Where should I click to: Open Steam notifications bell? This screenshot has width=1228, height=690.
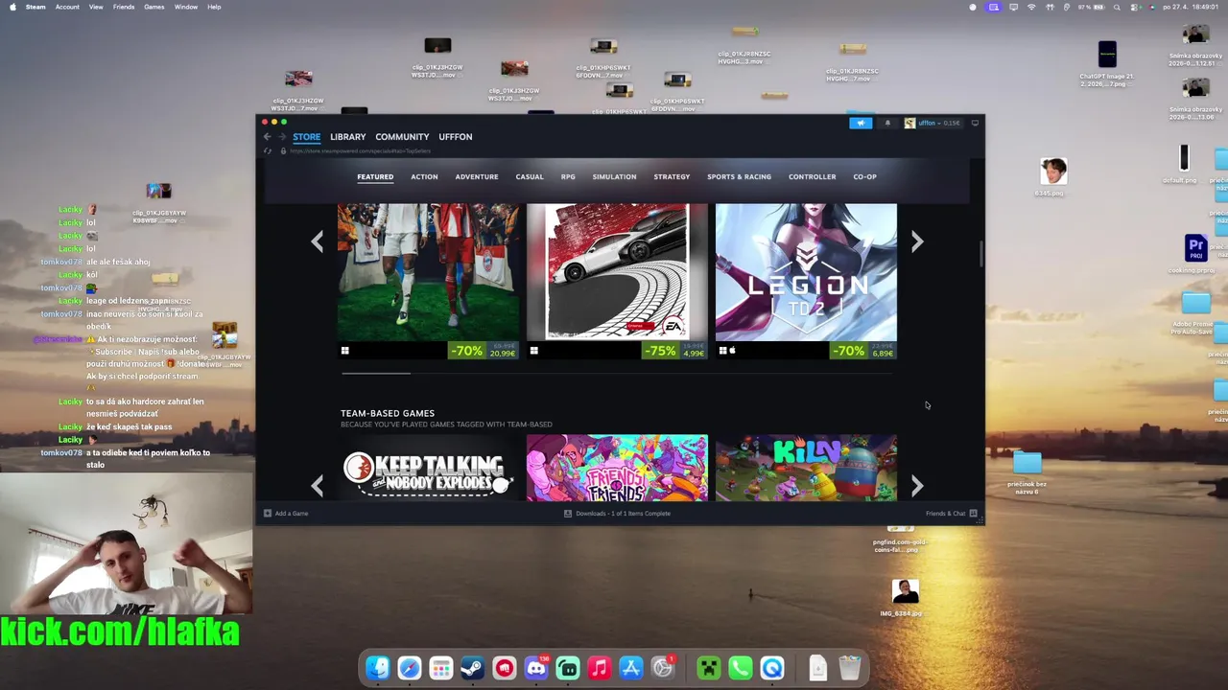tap(887, 123)
